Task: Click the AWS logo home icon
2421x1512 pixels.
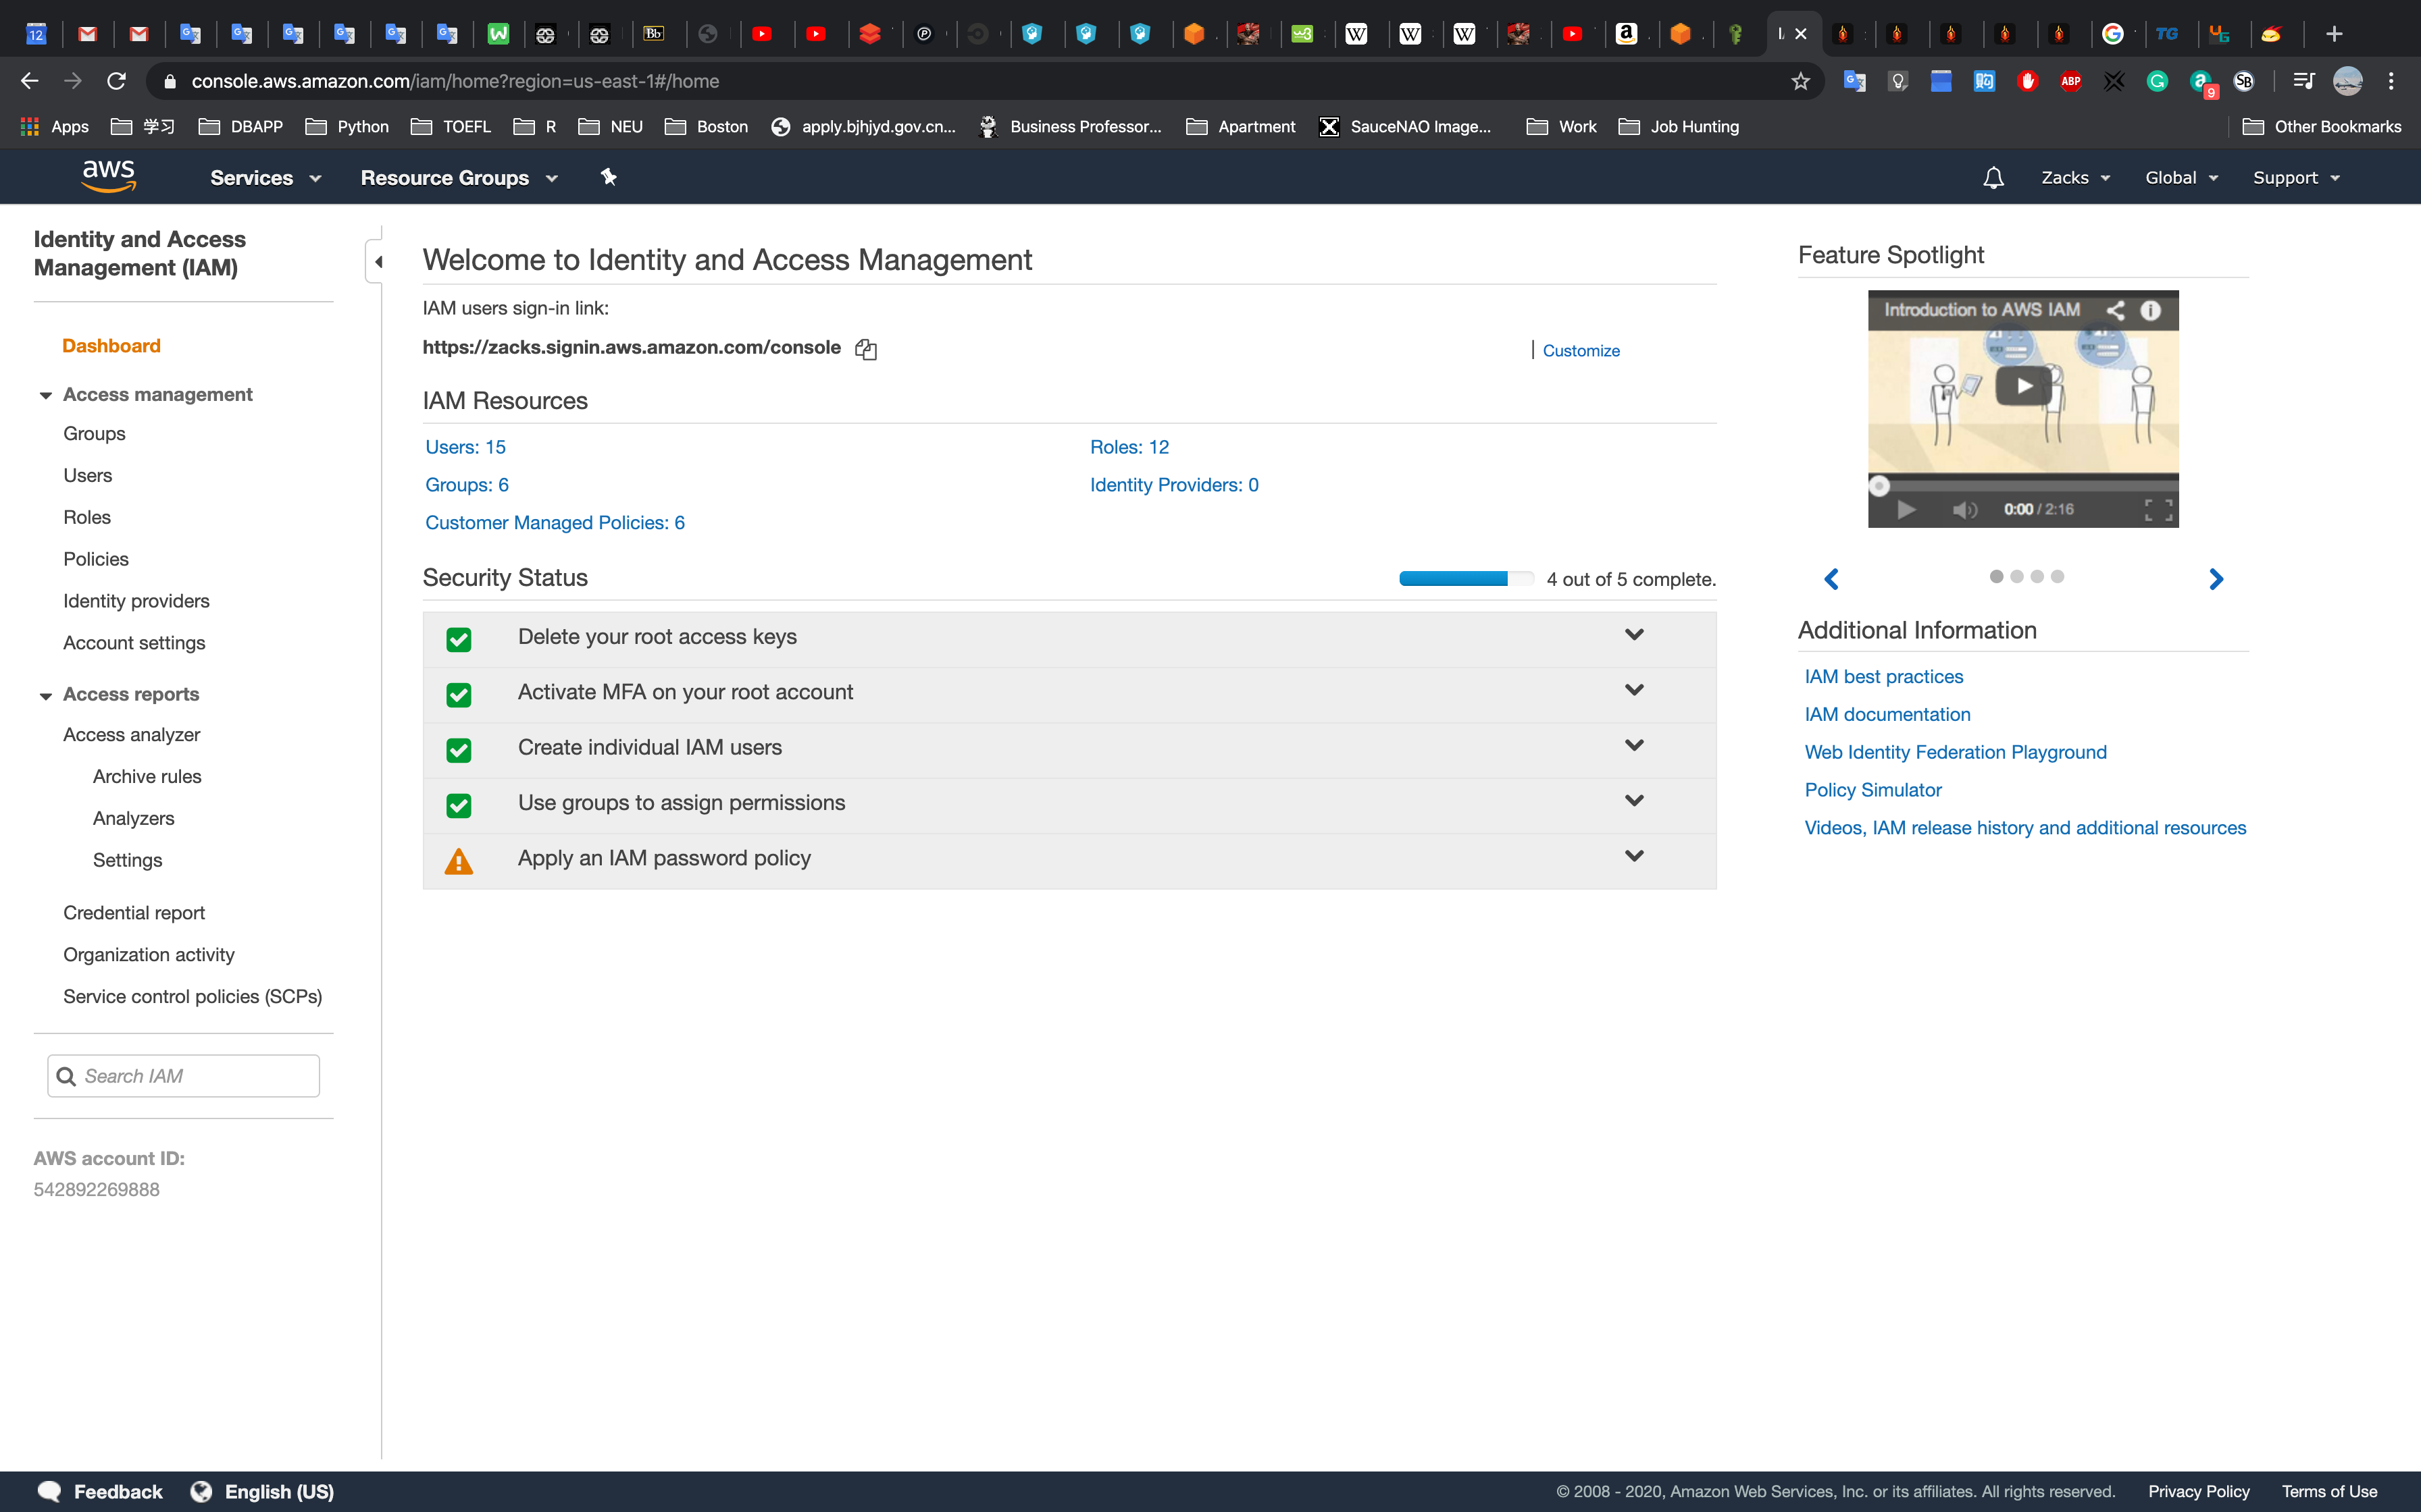Action: [x=108, y=176]
